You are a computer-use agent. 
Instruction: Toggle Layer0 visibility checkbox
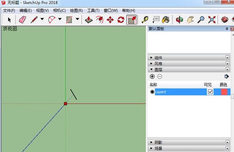210,92
